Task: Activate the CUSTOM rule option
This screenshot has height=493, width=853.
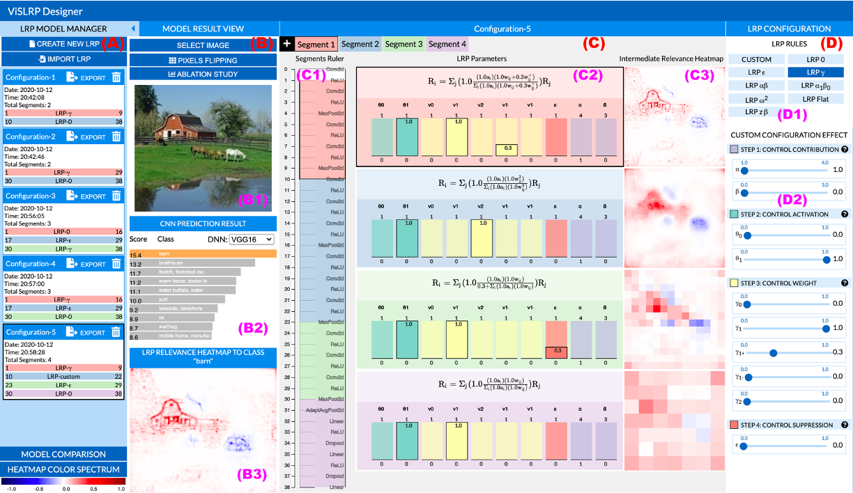Action: [756, 59]
